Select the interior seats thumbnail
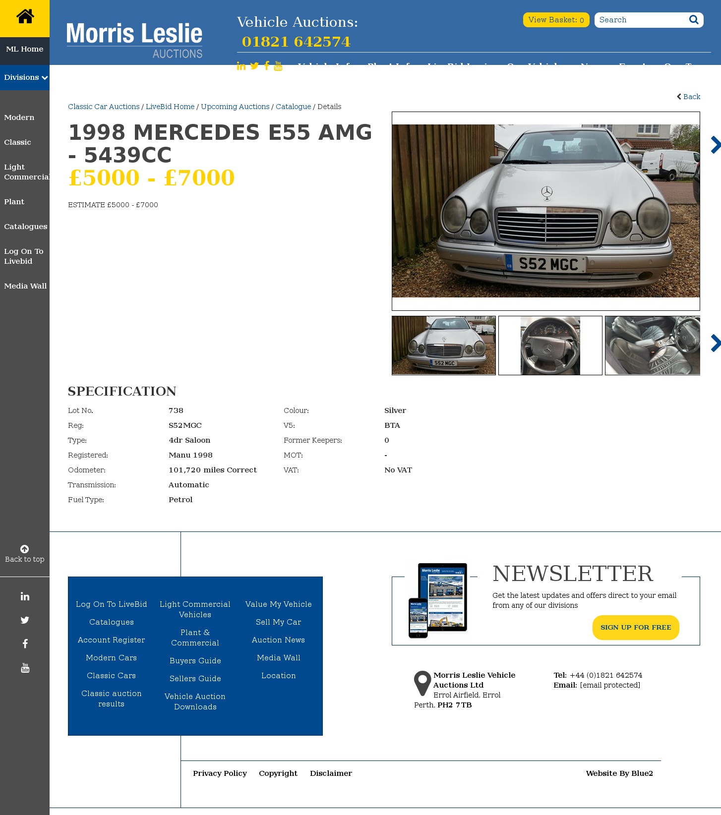The height and width of the screenshot is (815, 721). [x=653, y=346]
